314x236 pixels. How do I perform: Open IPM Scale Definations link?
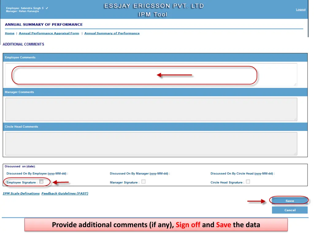(x=21, y=194)
